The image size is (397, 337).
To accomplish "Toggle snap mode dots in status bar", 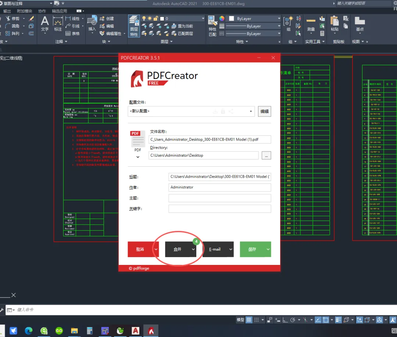I will pyautogui.click(x=257, y=320).
